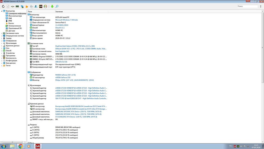Start the stability test flame icon
This screenshot has width=264, height=149.
coord(27,6)
